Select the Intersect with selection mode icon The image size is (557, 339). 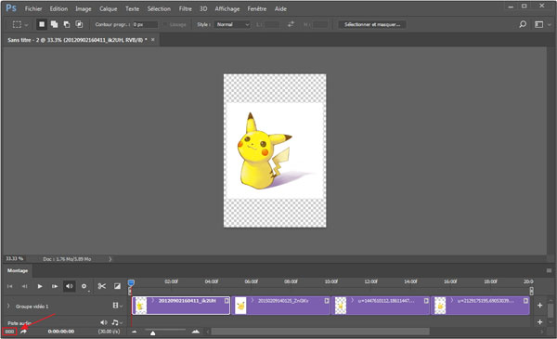[x=79, y=24]
